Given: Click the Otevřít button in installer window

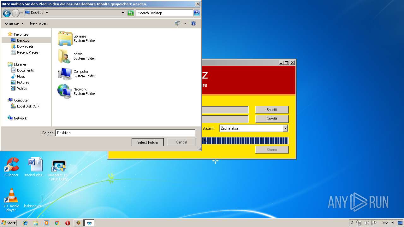Looking at the screenshot, I should [x=272, y=119].
